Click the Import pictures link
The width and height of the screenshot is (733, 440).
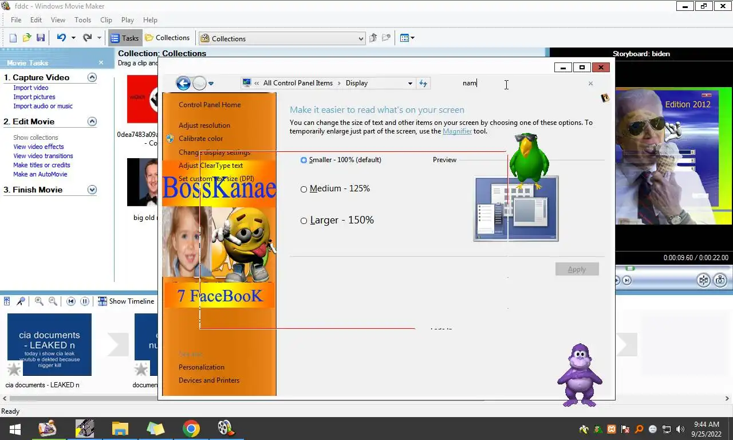tap(34, 97)
